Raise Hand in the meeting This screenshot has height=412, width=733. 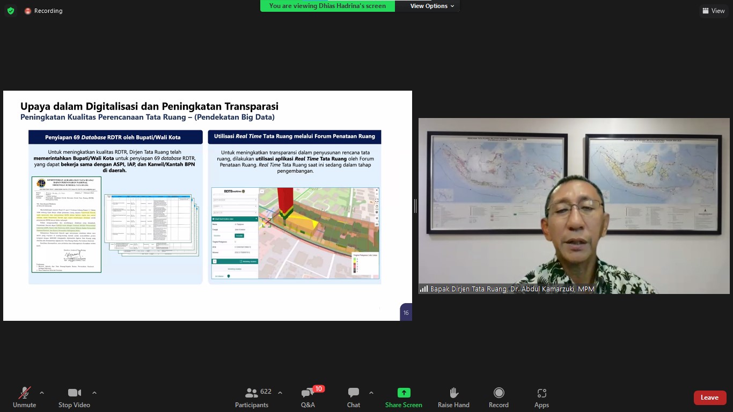click(453, 397)
